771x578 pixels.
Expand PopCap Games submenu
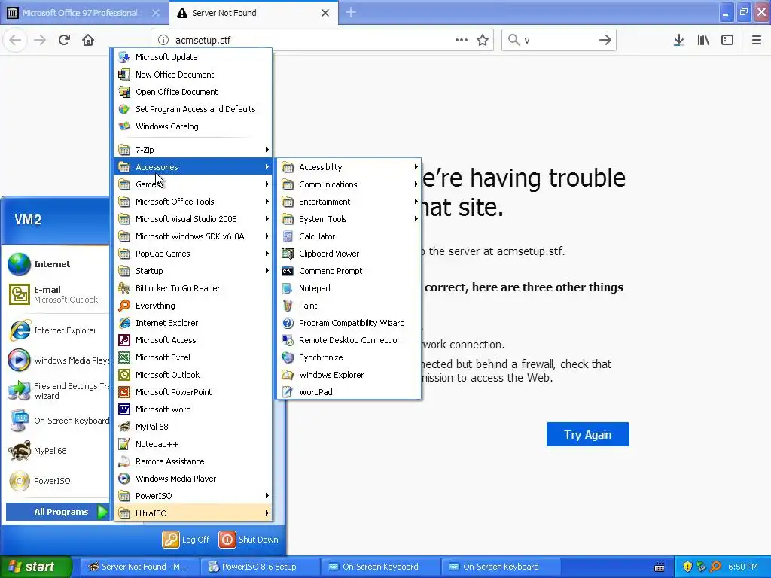click(193, 254)
